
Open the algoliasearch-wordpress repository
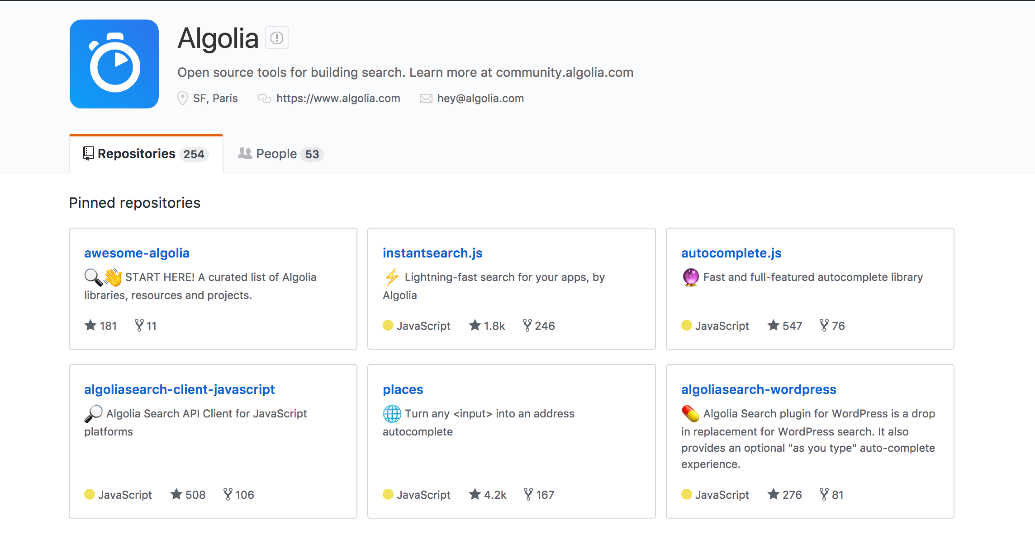(759, 389)
